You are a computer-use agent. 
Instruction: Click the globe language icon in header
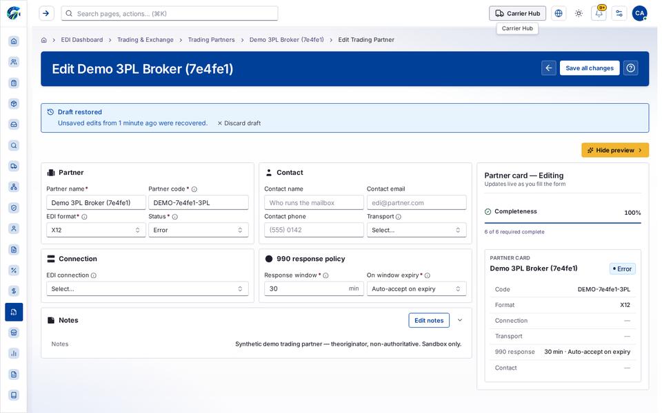pyautogui.click(x=559, y=14)
